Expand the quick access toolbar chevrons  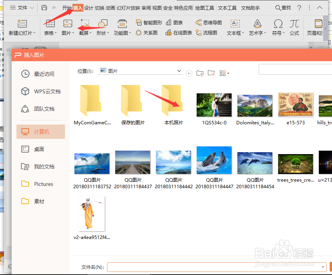(54, 8)
